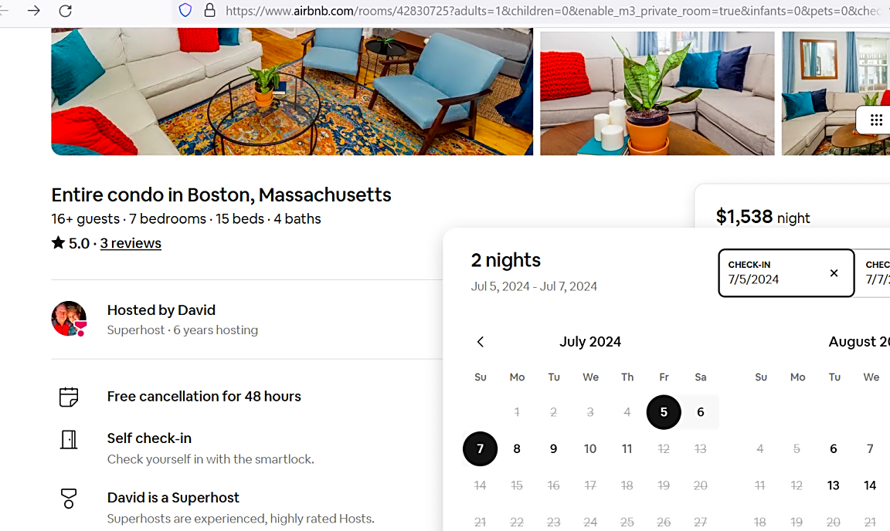Select July 7 in the calendar
The image size is (890, 531).
[x=481, y=448]
